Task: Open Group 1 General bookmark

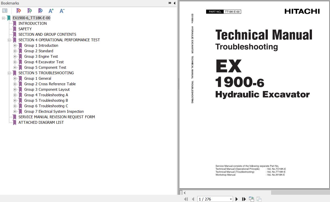Action: click(38, 78)
